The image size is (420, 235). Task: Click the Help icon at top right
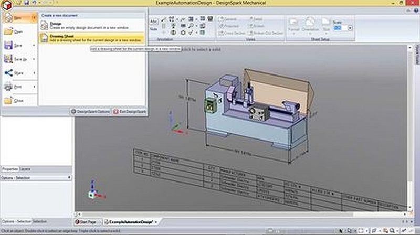tap(416, 10)
